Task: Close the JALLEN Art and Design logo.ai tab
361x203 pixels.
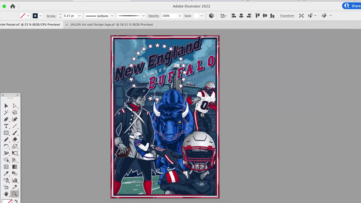Action: (x=67, y=25)
